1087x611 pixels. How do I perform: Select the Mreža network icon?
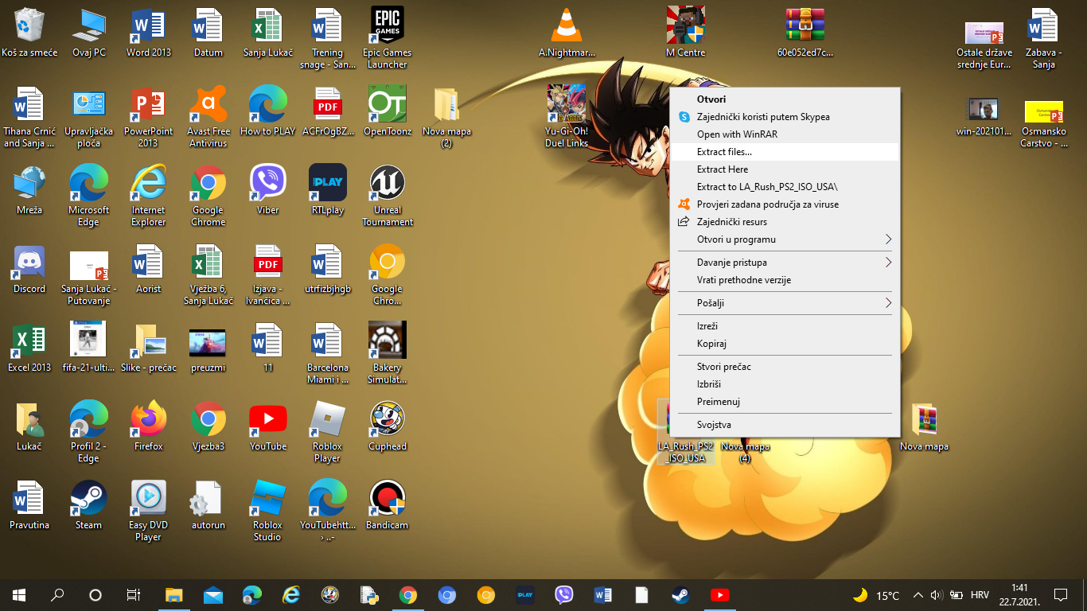(29, 190)
